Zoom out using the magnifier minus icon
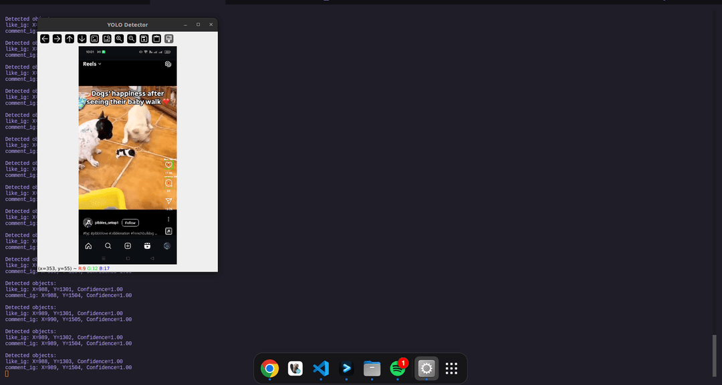Viewport: 722px width, 385px height. [132, 39]
